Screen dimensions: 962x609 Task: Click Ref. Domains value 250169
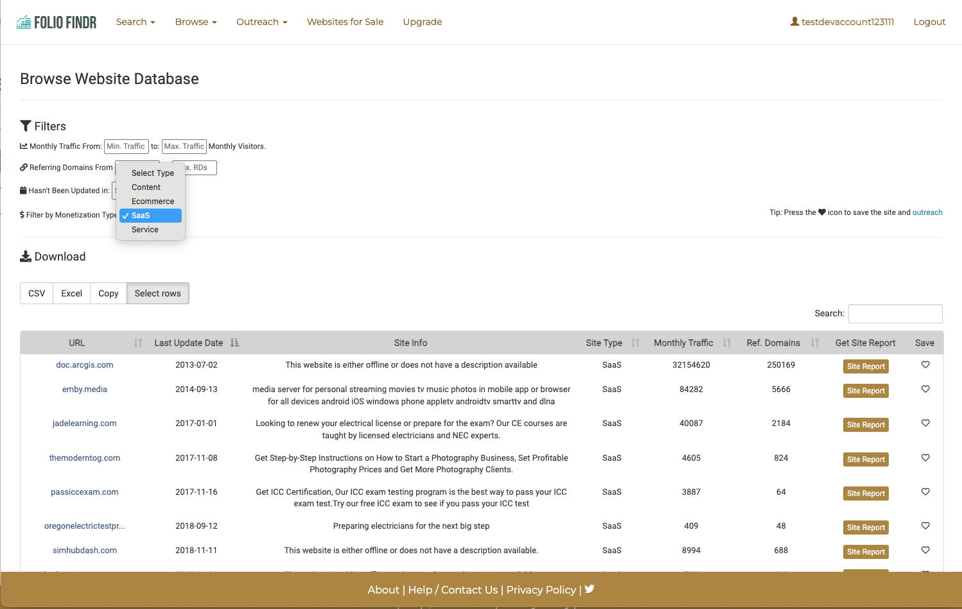click(781, 365)
